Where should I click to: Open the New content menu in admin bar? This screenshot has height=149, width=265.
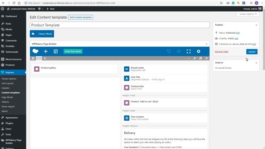[x=51, y=9]
